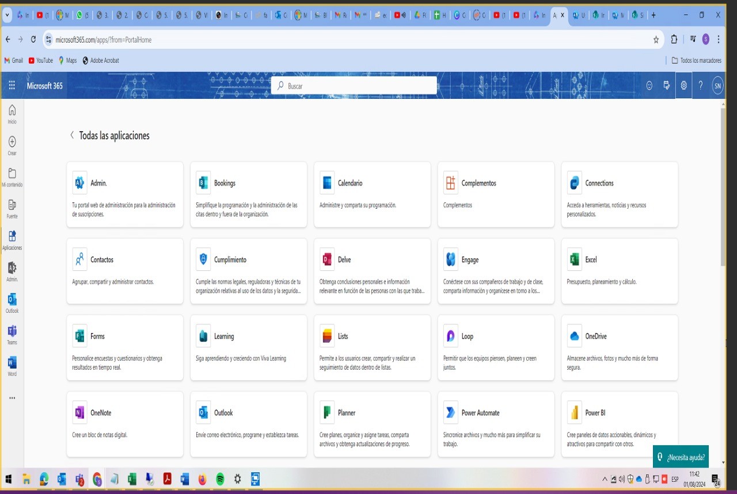Open Spotify from the taskbar
Screen dimensions: 737x494
[220, 478]
